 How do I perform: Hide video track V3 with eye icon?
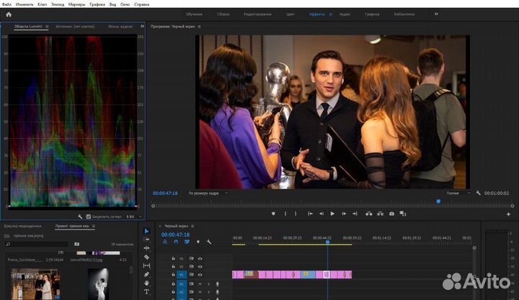200,258
